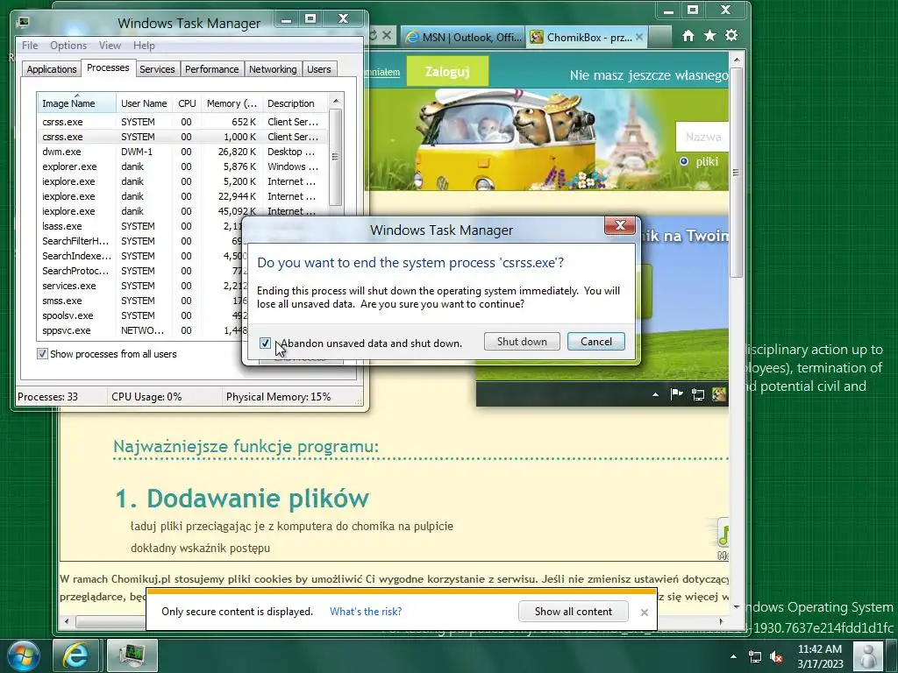
Task: Close the ChomikBox browser tab
Action: [639, 37]
